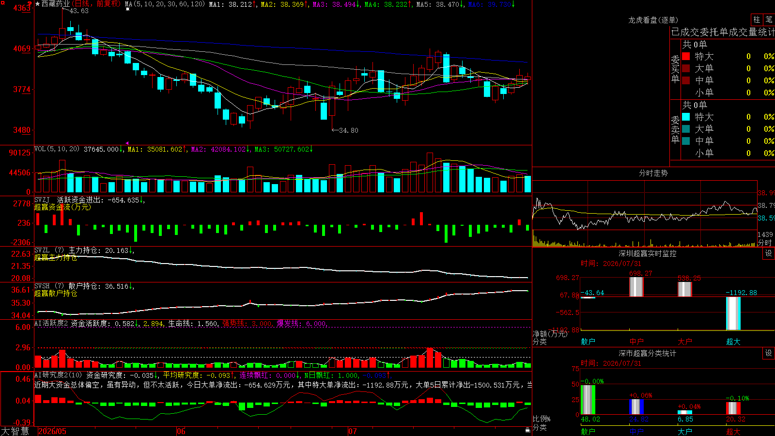775x436 pixels.
Task: Click the dark red 中单 swatch under 委买单
Action: tap(686, 80)
